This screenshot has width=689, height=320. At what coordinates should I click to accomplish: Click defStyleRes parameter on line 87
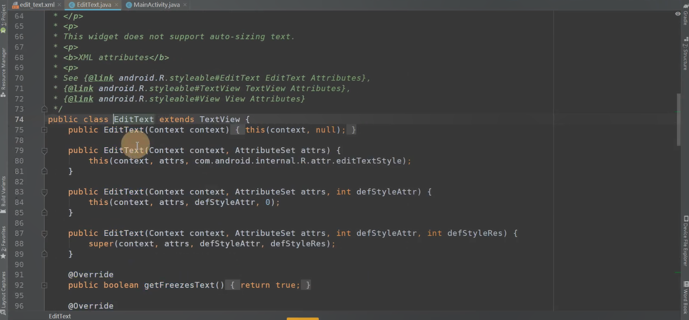[475, 233]
